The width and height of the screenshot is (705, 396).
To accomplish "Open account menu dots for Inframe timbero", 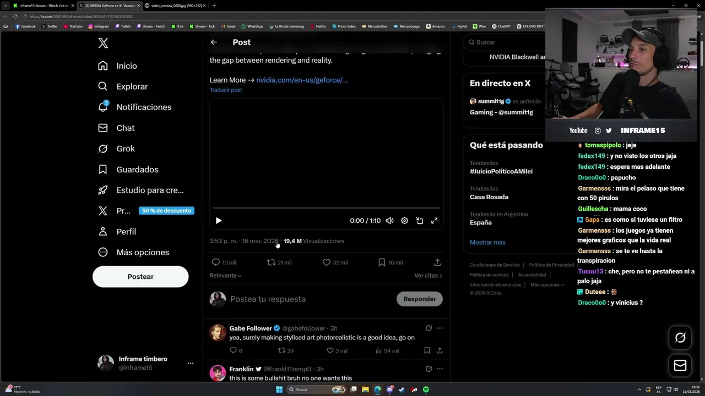I will point(190,364).
